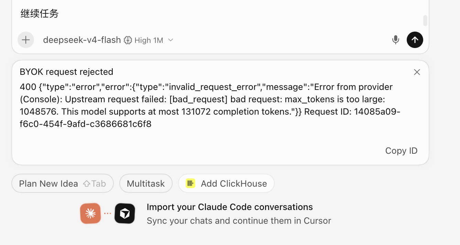Click the Add ClickHouse button

tap(226, 184)
